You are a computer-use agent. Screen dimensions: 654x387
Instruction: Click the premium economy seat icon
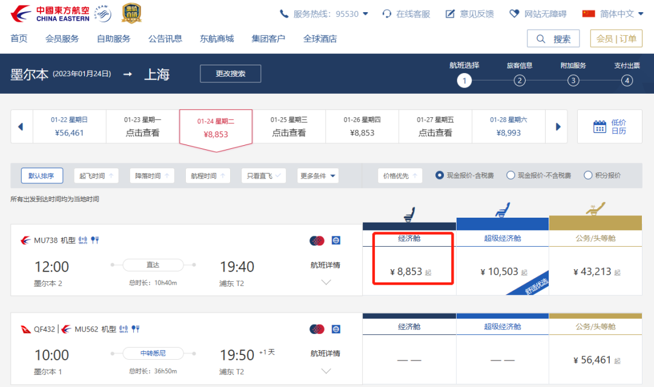(503, 210)
